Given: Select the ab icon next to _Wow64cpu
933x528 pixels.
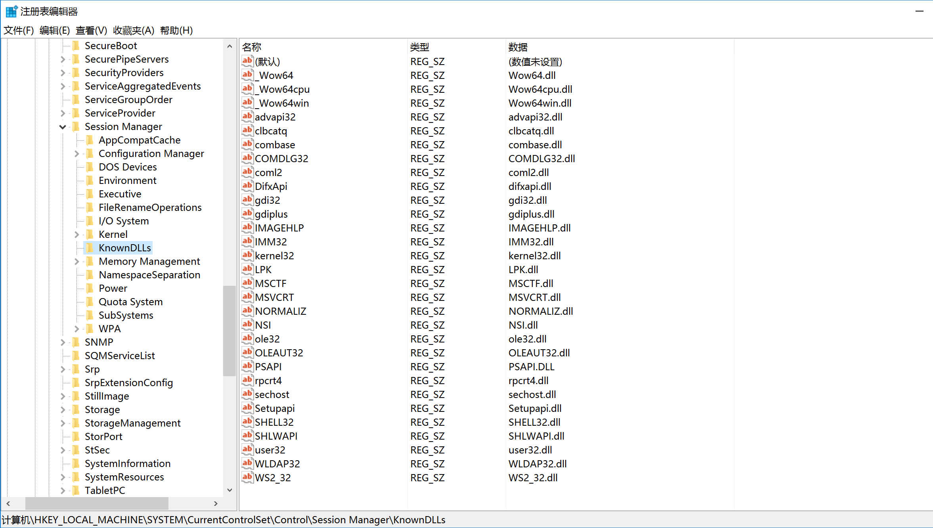Looking at the screenshot, I should [247, 89].
